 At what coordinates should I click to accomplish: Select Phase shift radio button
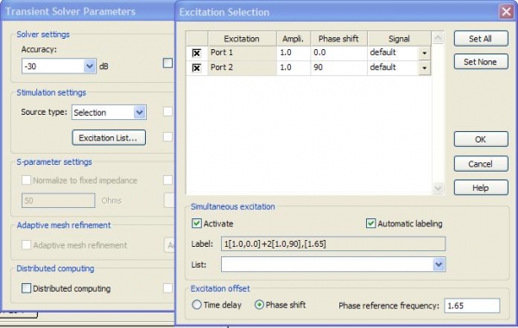coord(259,305)
